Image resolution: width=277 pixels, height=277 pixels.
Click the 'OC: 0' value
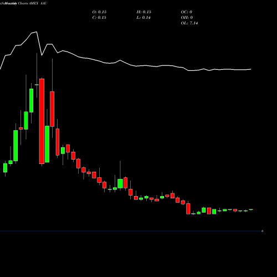pos(187,12)
